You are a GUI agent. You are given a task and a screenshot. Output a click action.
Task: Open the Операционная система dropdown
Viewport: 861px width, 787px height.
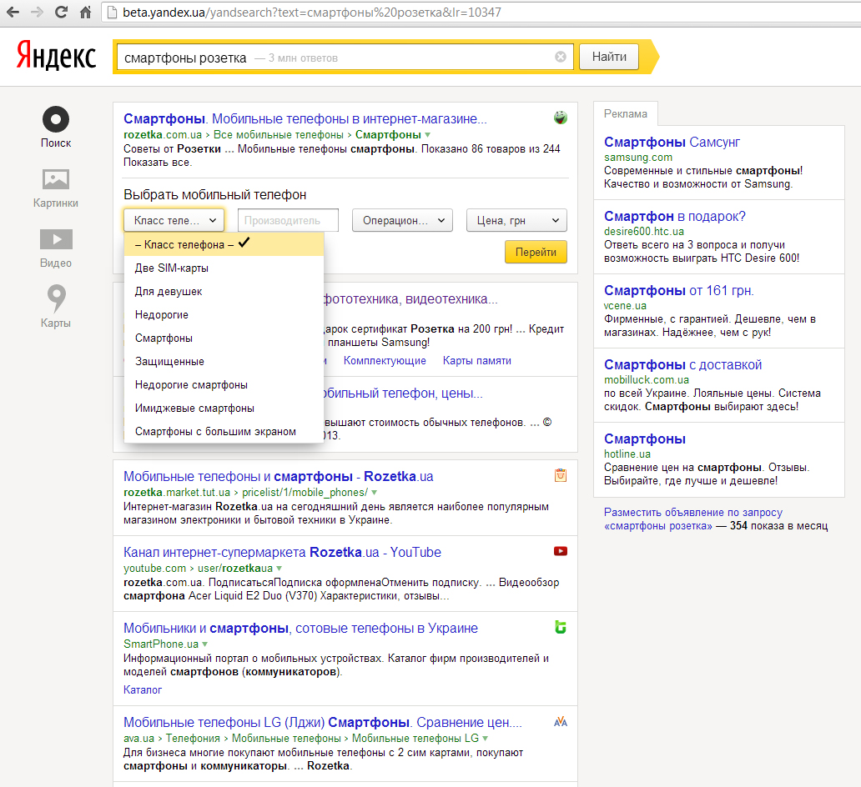click(x=402, y=220)
